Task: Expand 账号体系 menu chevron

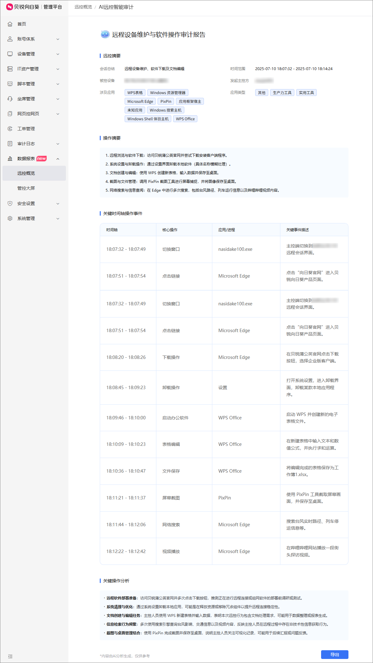Action: point(58,39)
